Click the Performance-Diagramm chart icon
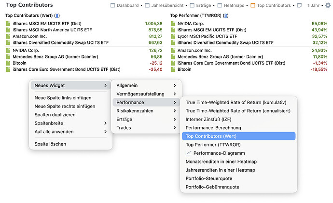The image size is (333, 203). (189, 153)
